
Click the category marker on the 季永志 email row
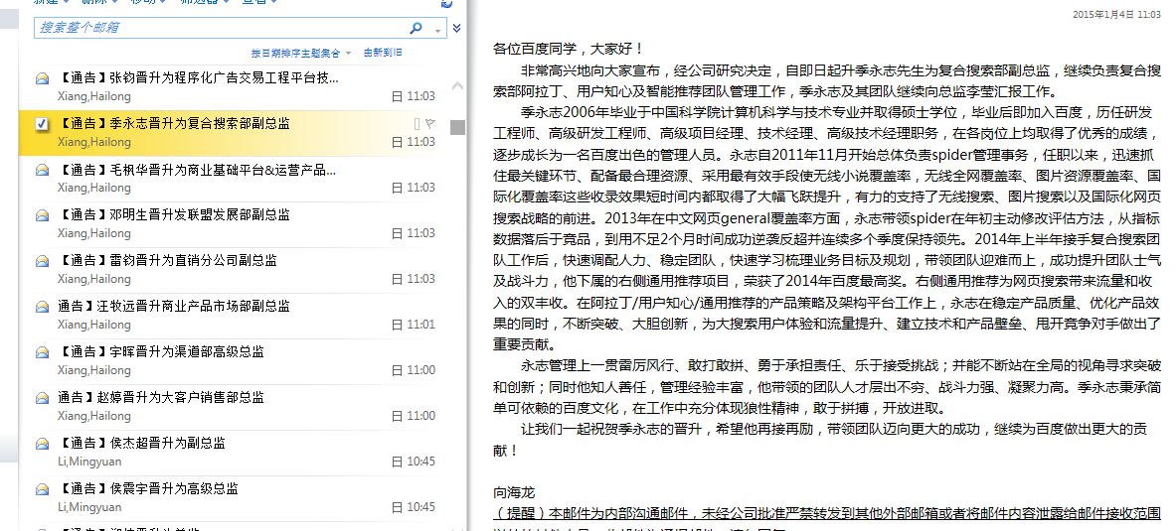pyautogui.click(x=417, y=123)
